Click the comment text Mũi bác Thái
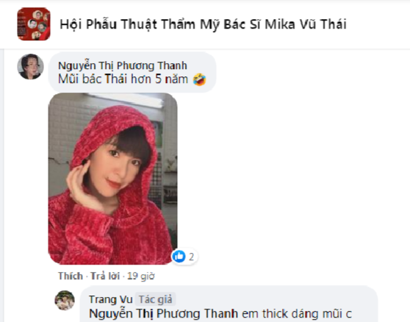410x322 pixels. (93, 79)
